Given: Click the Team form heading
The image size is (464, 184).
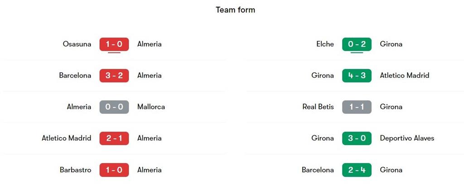Looking at the screenshot, I should pyautogui.click(x=235, y=10).
